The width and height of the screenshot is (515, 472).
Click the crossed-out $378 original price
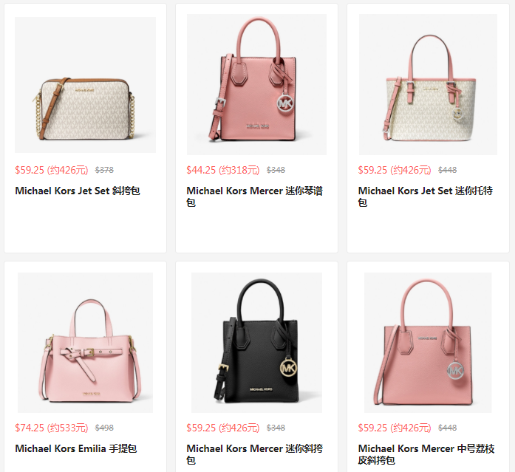pyautogui.click(x=104, y=170)
